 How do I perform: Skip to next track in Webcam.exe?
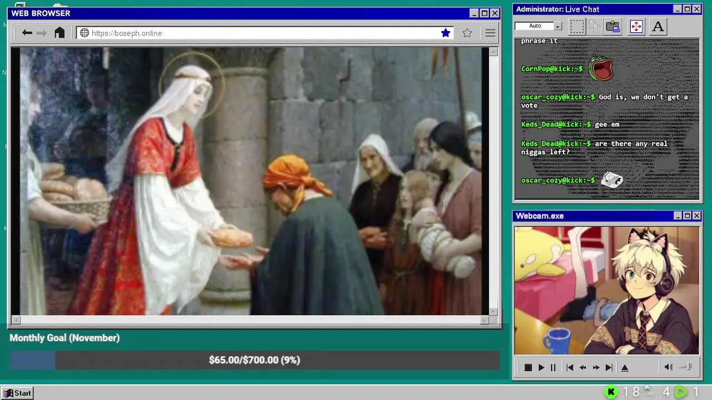point(609,367)
